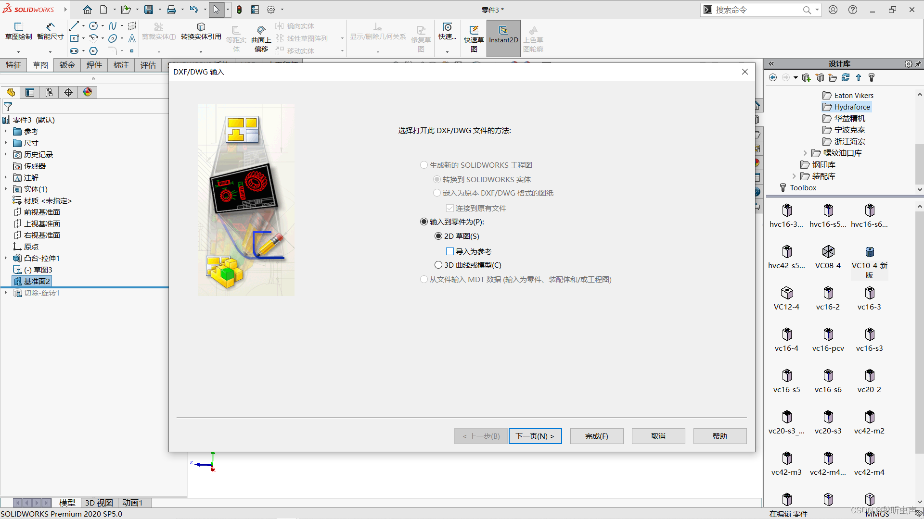The image size is (924, 519).
Task: Enable the 导入为参考 checkbox
Action: [450, 251]
